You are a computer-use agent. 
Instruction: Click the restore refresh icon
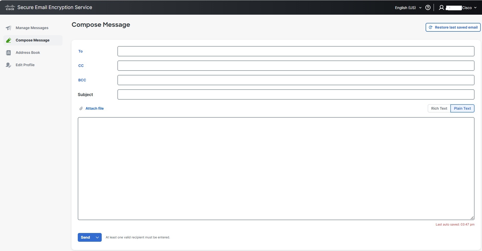coord(430,27)
